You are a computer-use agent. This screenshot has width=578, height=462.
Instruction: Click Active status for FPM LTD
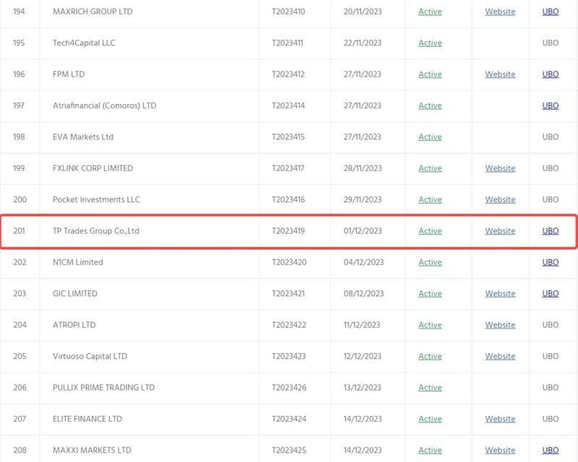point(430,74)
